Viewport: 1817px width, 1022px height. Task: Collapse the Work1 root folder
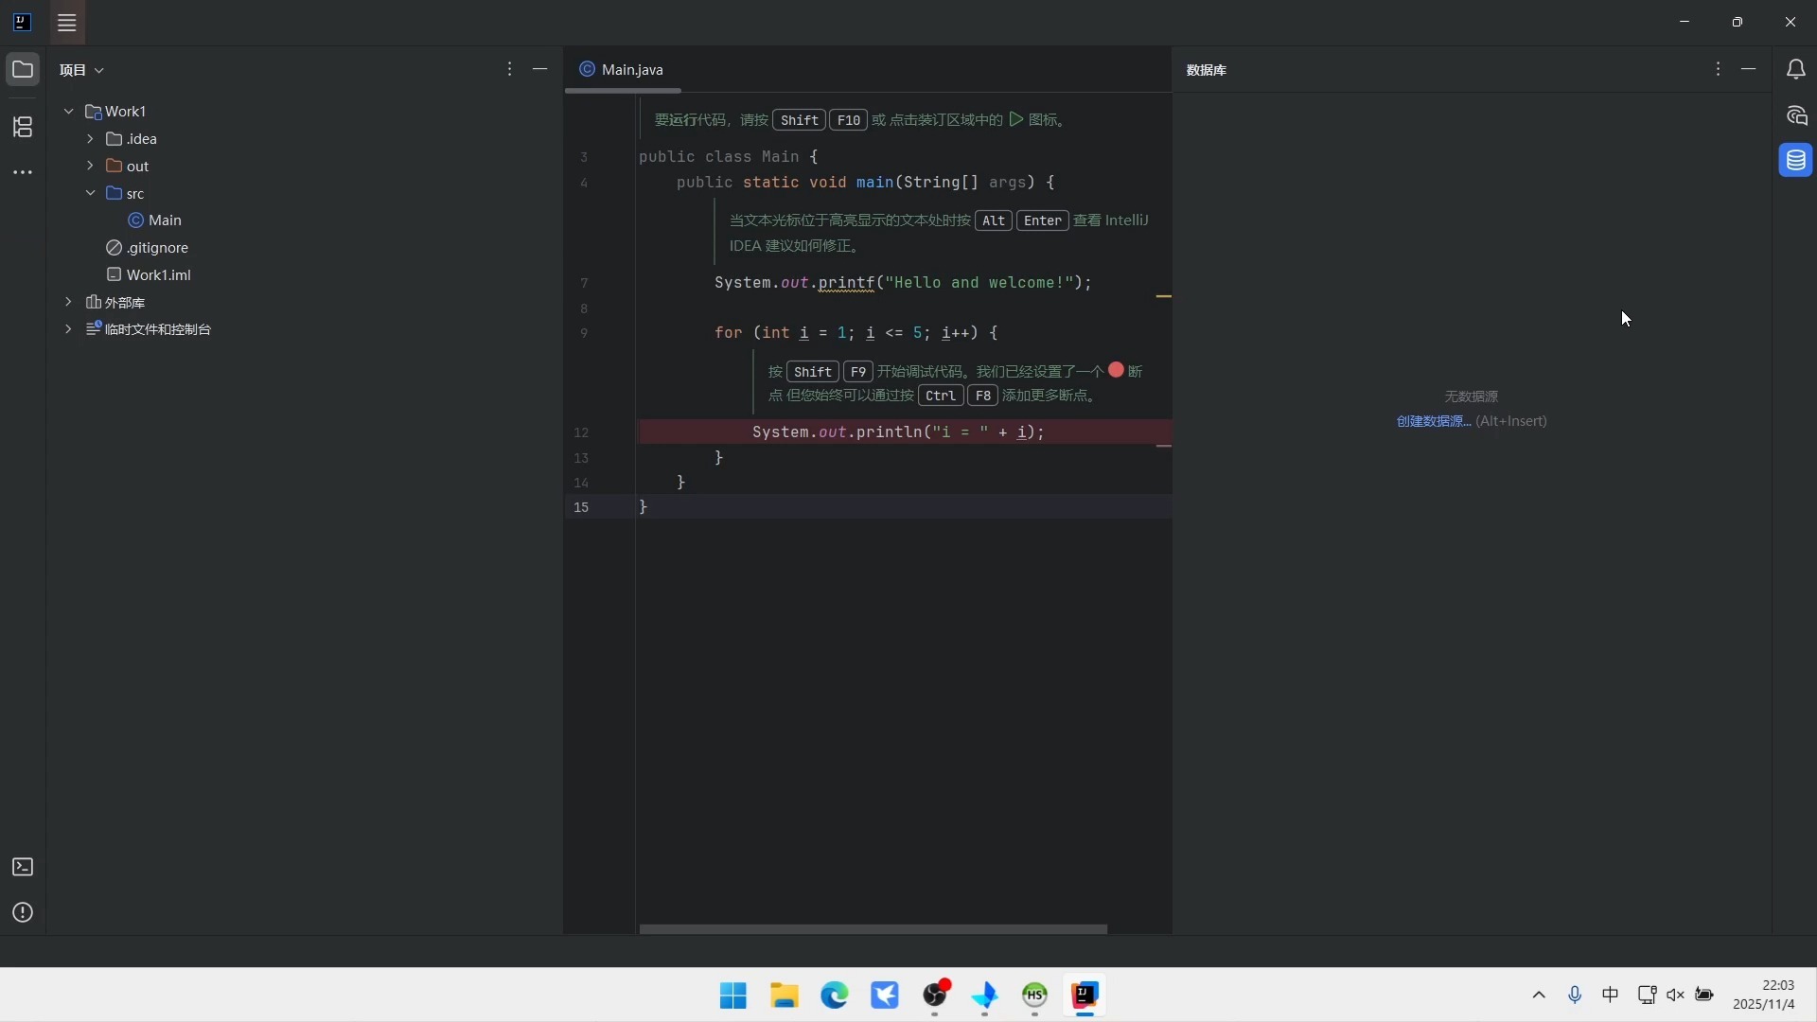(69, 112)
